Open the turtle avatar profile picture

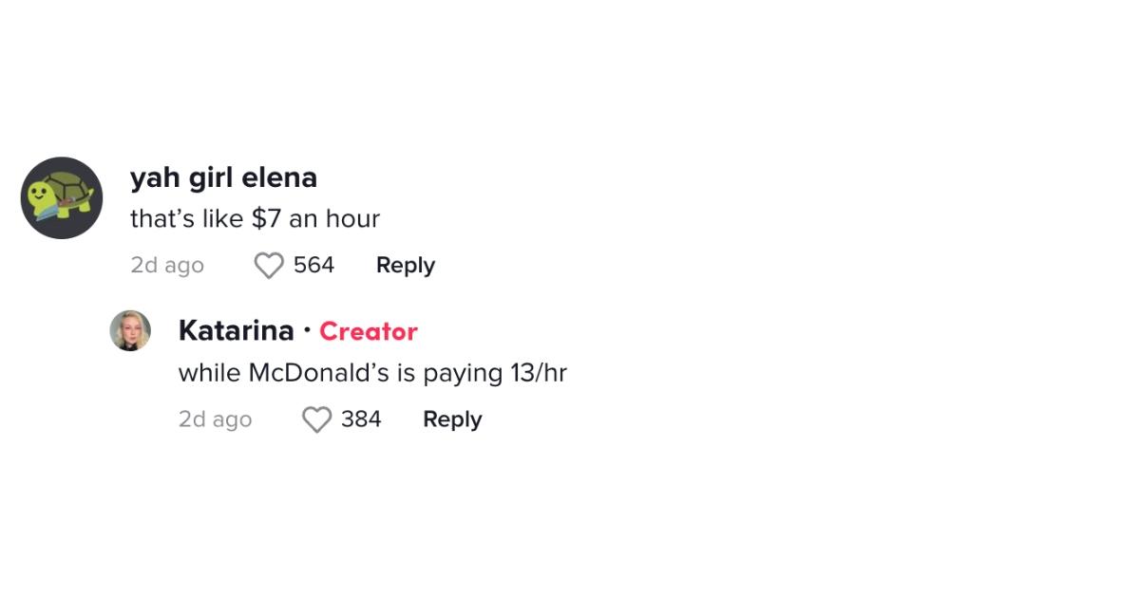(62, 197)
